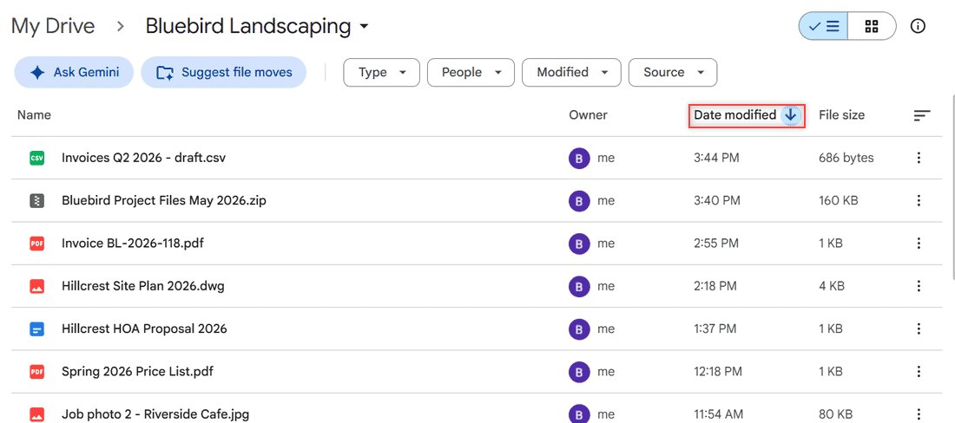Screen dimensions: 955x423
Task: Open more actions for Hillcrest HOA Proposal 2026
Action: pyautogui.click(x=919, y=329)
